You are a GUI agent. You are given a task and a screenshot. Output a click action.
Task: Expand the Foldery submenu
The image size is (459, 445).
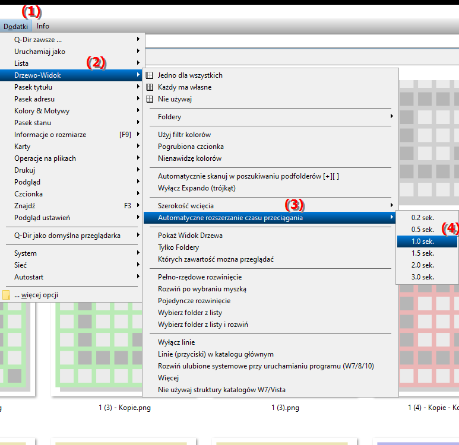(270, 117)
